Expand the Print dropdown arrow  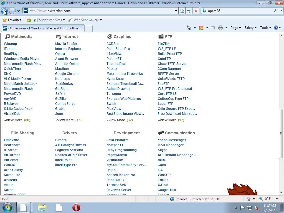(226, 28)
